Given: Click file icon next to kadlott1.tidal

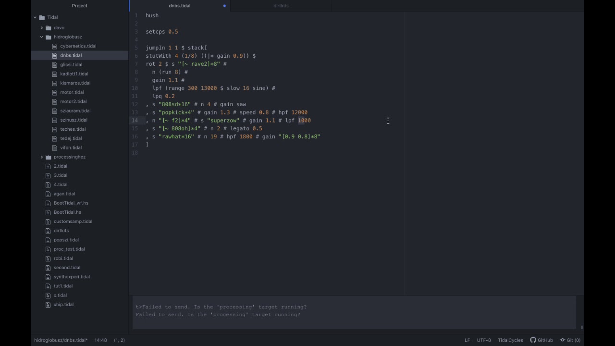Looking at the screenshot, I should [x=54, y=74].
